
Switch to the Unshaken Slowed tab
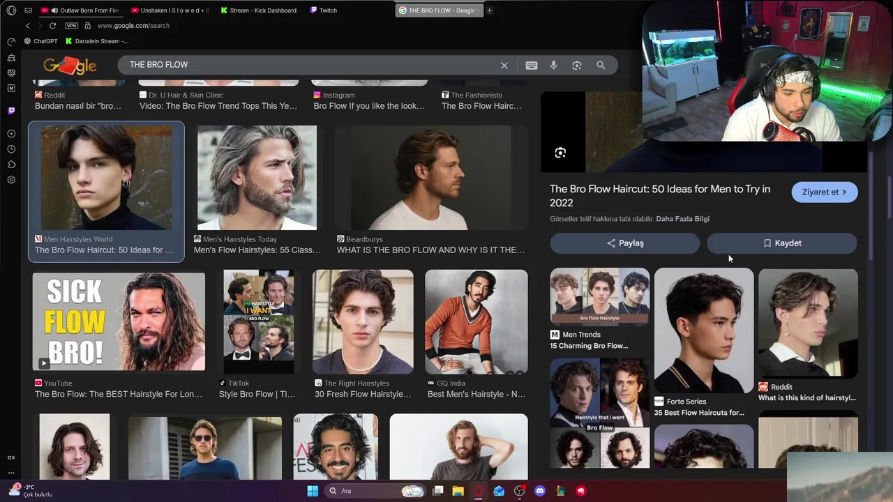click(170, 10)
